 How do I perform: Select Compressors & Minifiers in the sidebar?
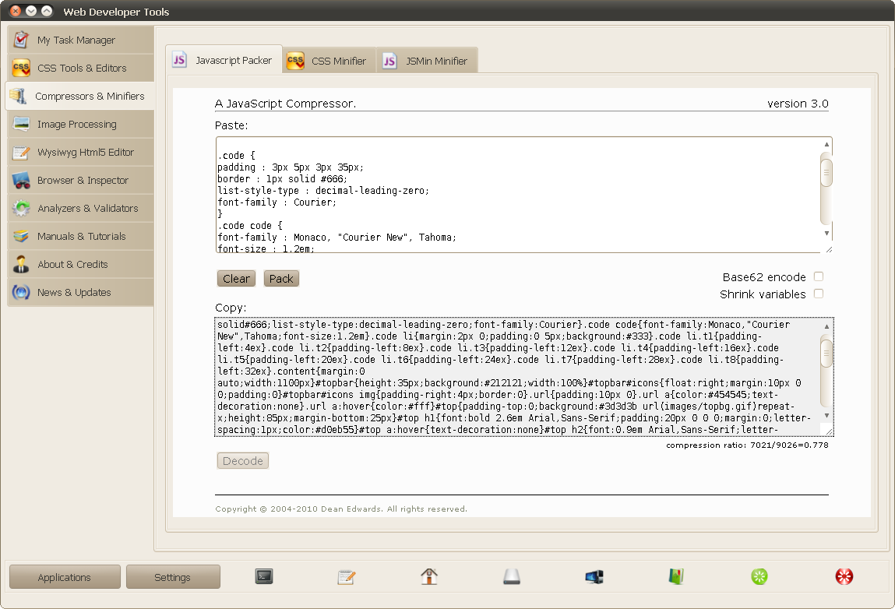tap(80, 96)
